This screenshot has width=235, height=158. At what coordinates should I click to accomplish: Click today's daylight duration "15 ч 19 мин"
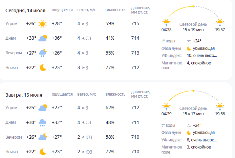[193, 30]
